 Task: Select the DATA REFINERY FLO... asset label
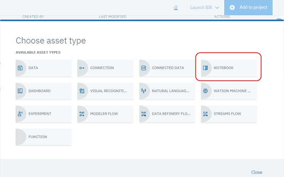171,114
